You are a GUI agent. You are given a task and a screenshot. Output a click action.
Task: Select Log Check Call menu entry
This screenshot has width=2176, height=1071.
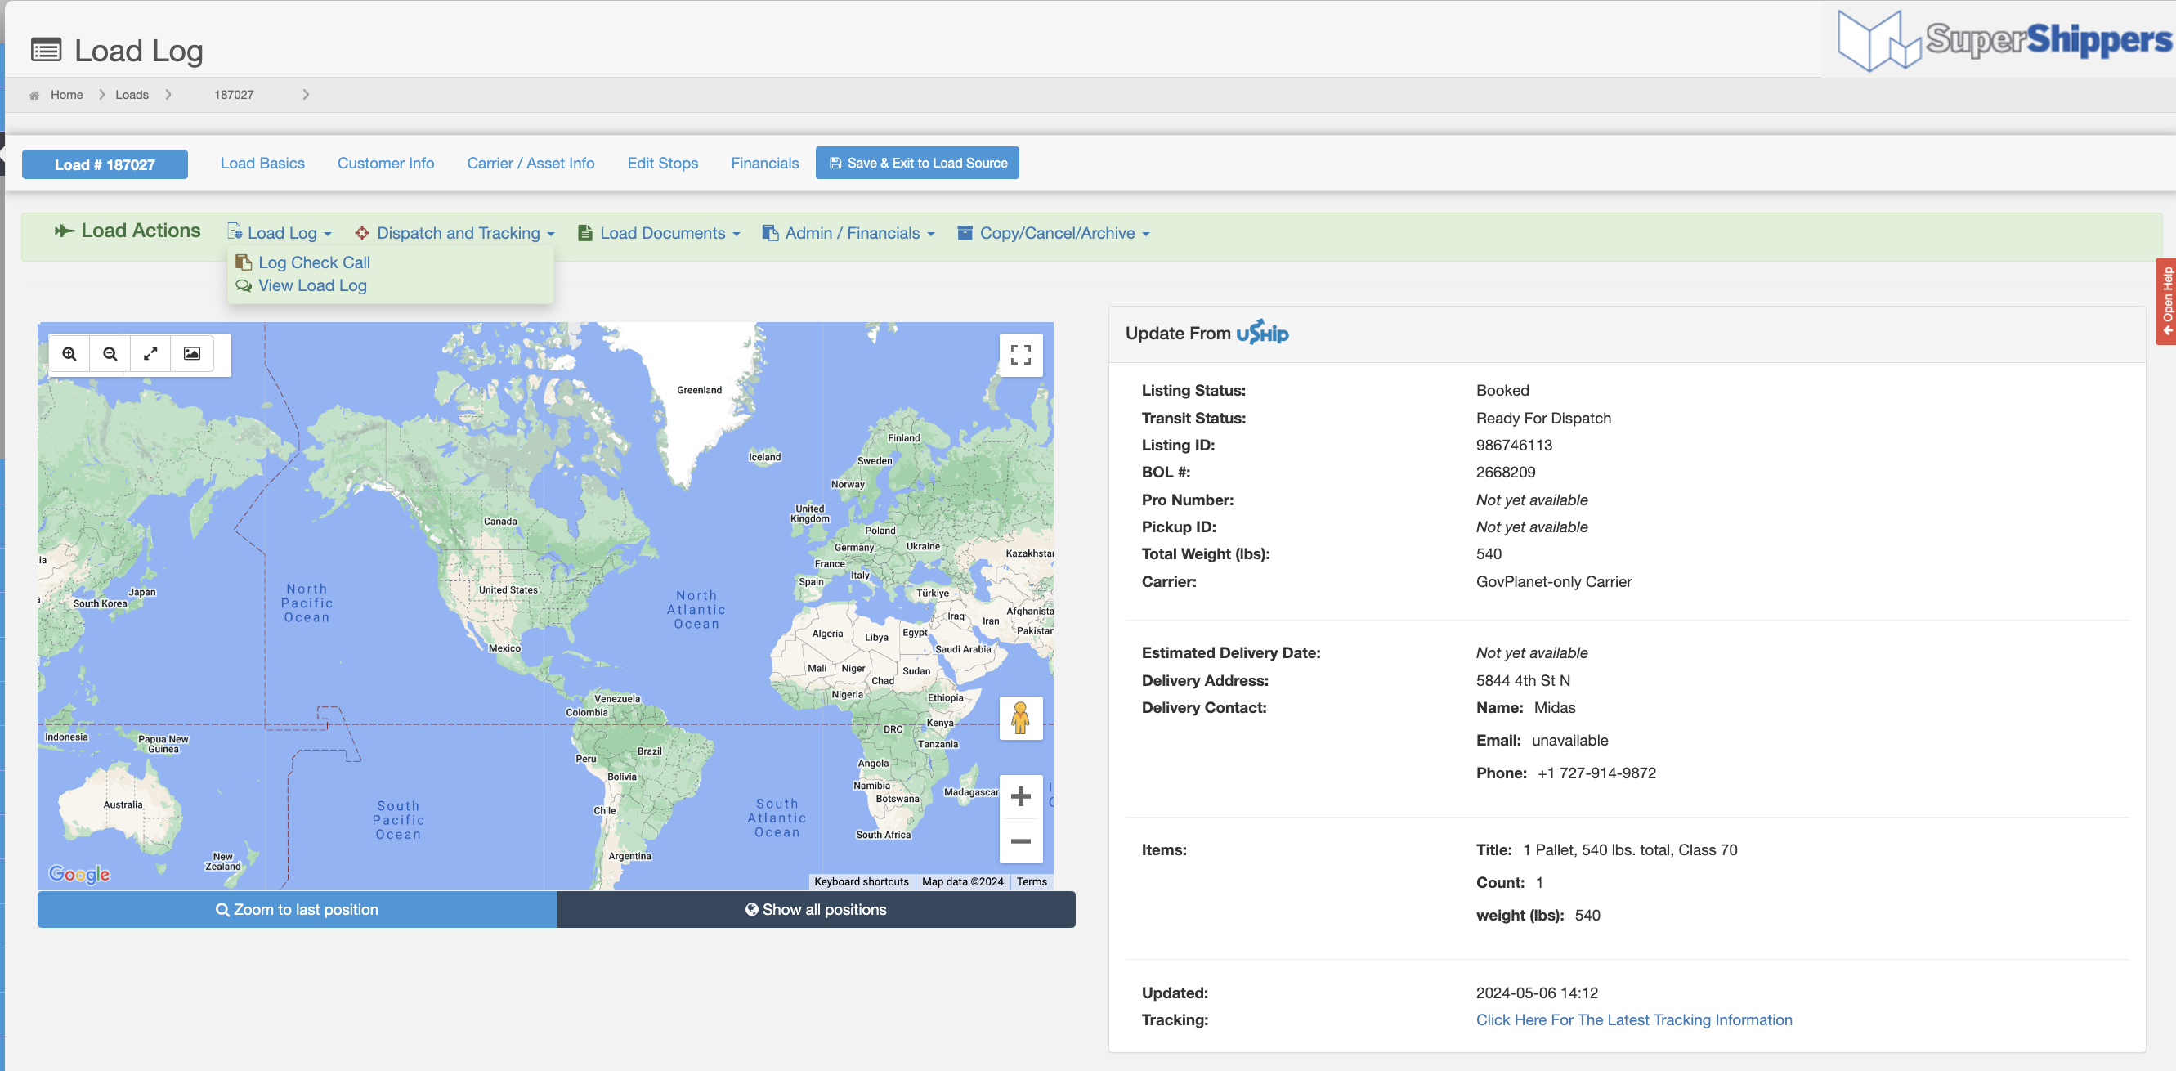314,262
